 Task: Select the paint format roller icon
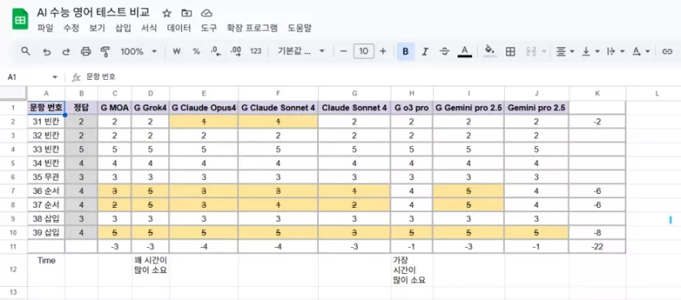click(104, 51)
